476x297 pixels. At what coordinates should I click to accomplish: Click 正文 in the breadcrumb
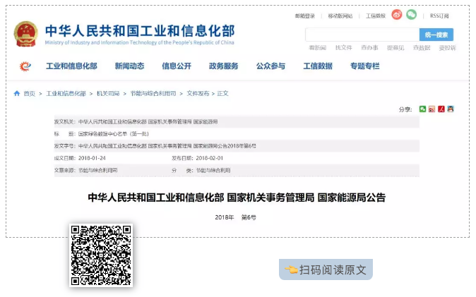(x=222, y=93)
